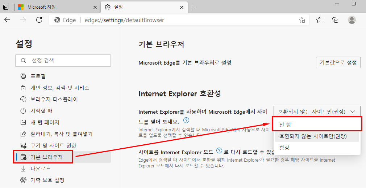Image resolution: width=366 pixels, height=188 pixels.
Task: Minimize the browser window
Action: (337, 4)
